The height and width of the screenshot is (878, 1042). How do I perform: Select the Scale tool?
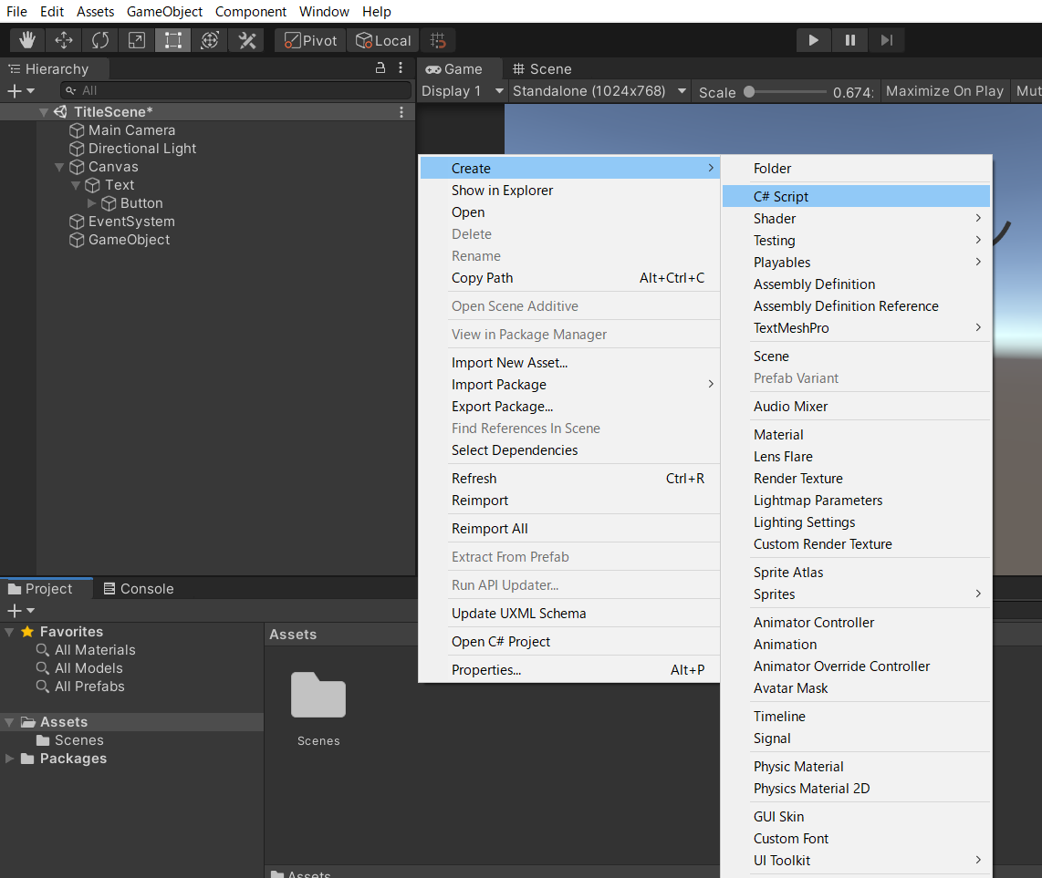136,40
